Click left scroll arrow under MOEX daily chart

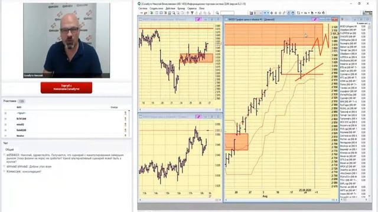click(226, 200)
